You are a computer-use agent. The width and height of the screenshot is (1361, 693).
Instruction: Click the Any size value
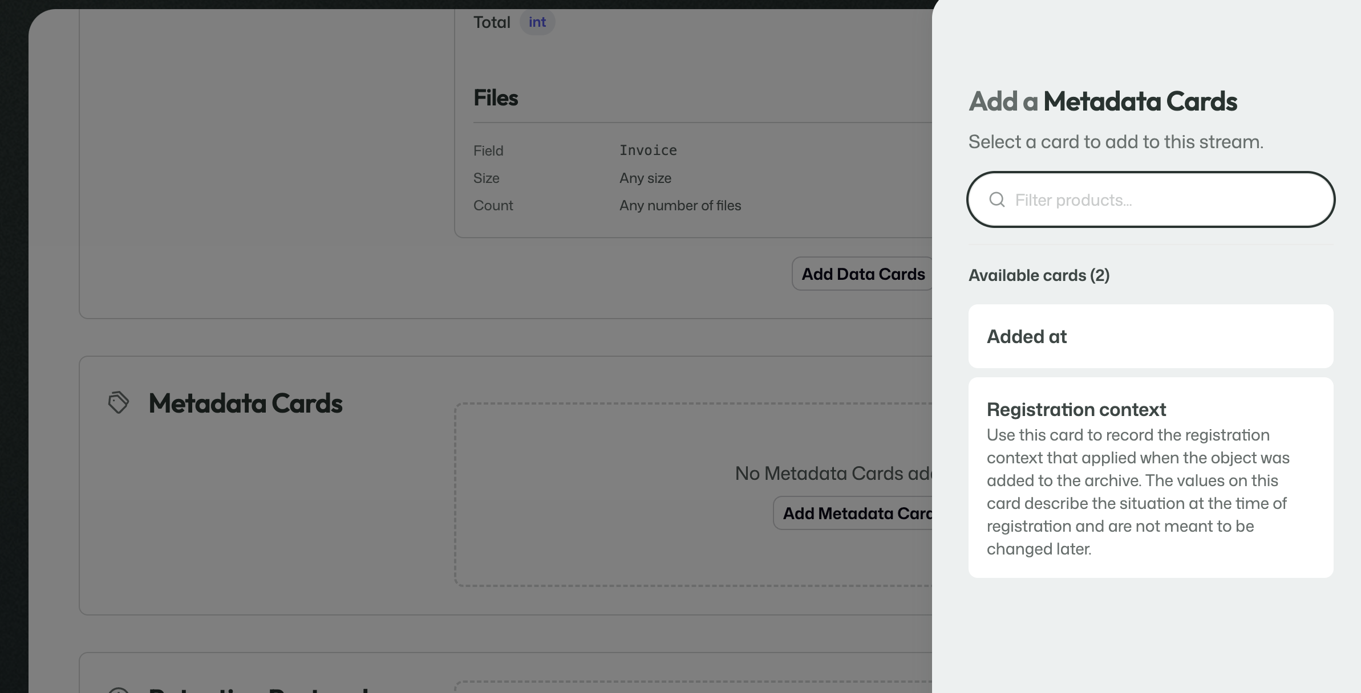(x=645, y=178)
